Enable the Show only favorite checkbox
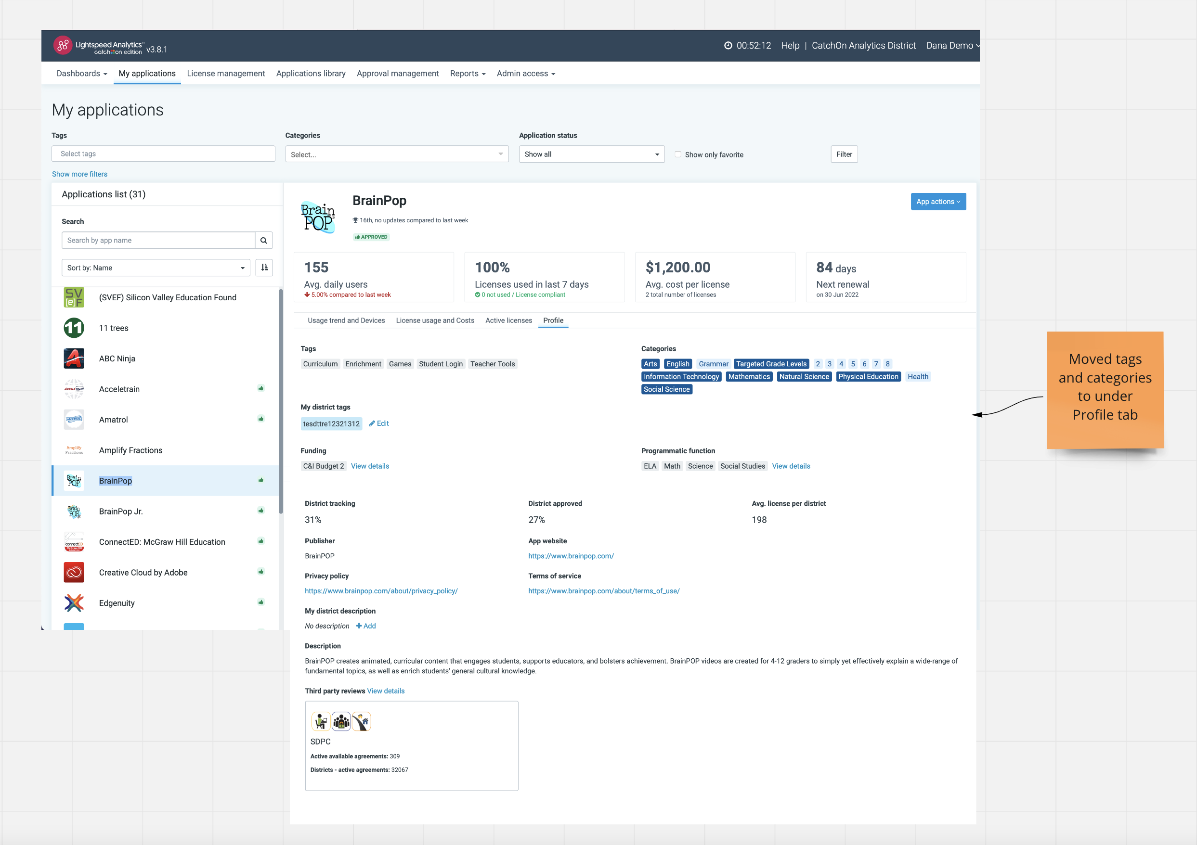The image size is (1197, 845). click(x=678, y=154)
